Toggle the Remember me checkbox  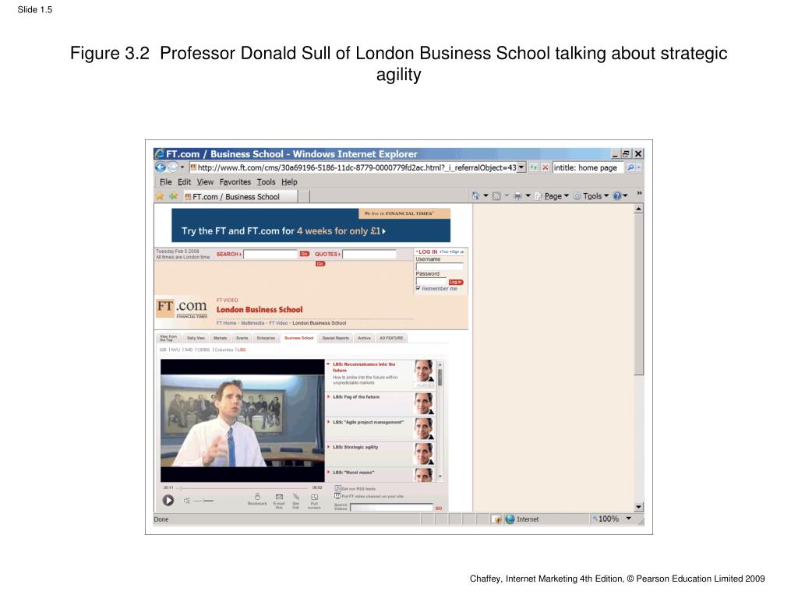[x=418, y=288]
